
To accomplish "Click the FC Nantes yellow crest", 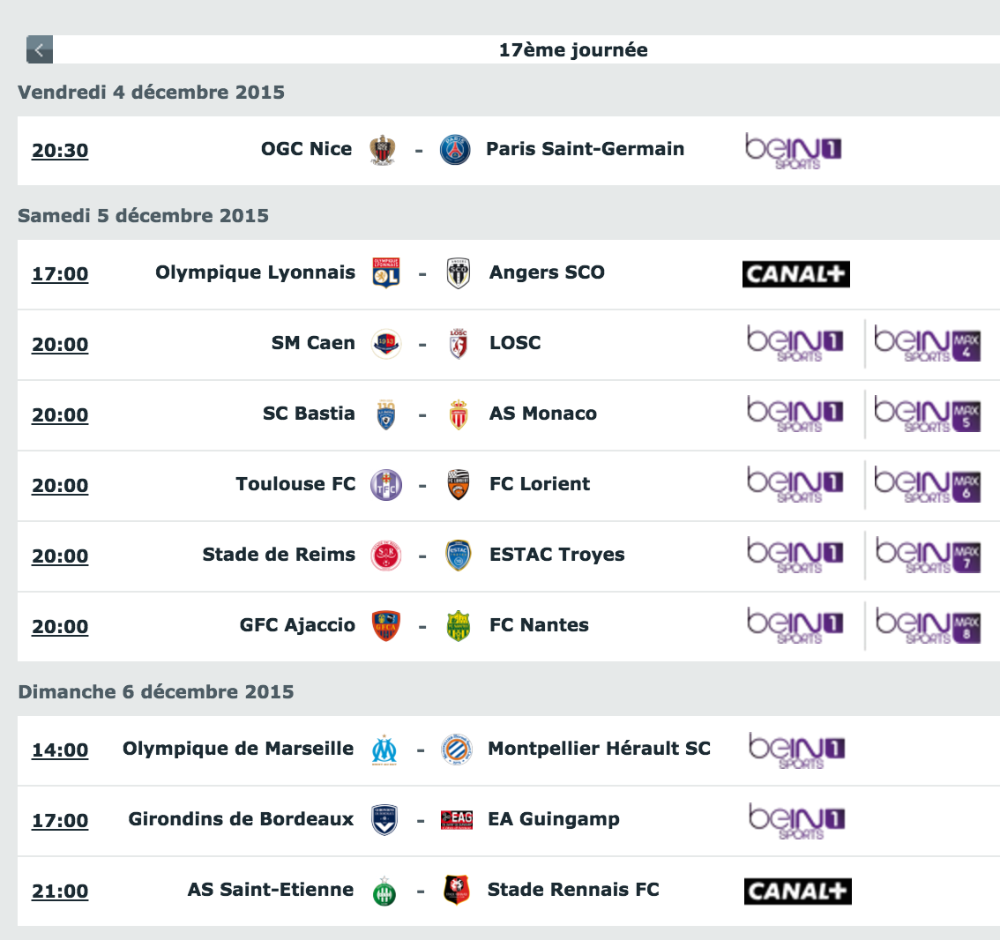I will click(x=459, y=626).
